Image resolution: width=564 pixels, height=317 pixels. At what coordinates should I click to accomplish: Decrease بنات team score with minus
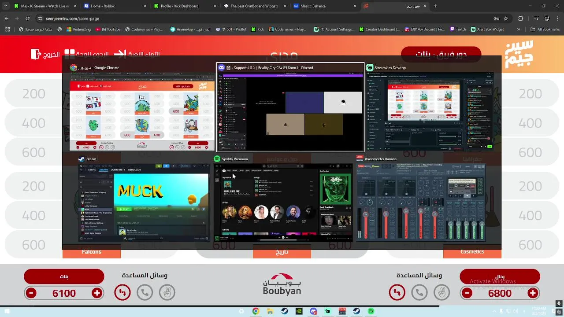[31, 293]
